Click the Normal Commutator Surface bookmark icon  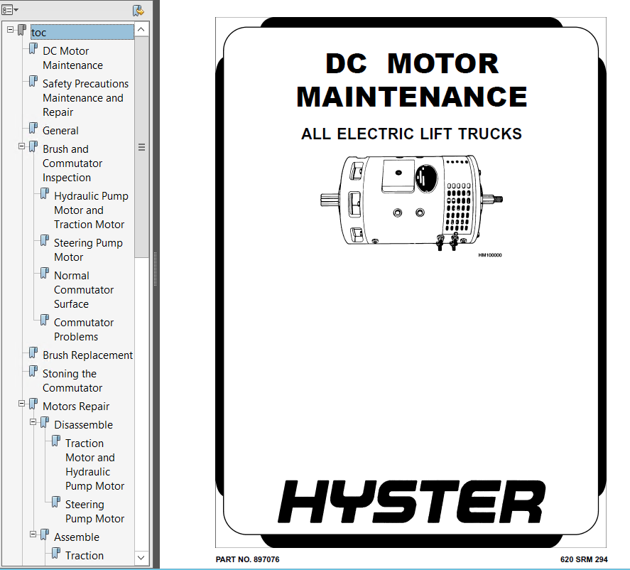pos(45,274)
